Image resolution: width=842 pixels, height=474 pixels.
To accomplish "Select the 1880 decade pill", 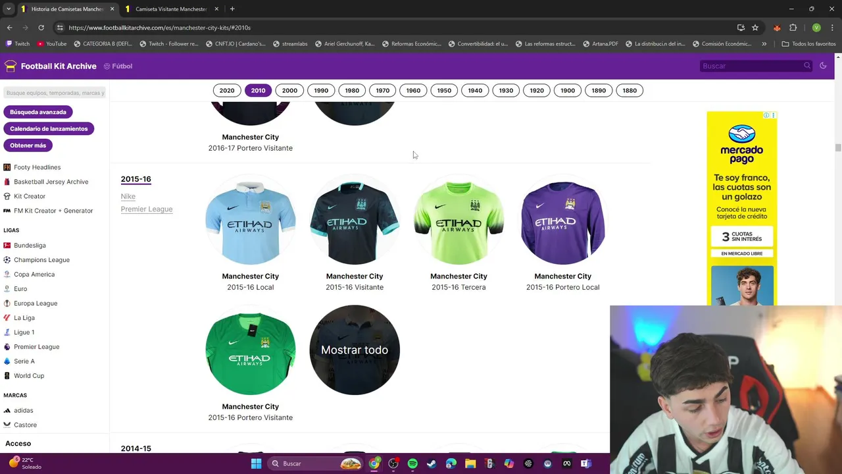I will [x=630, y=90].
